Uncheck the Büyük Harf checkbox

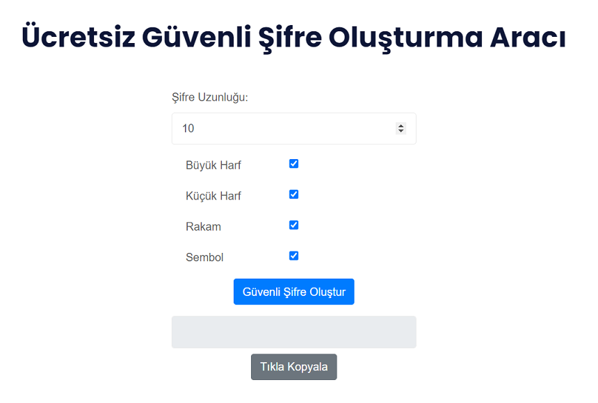(x=293, y=163)
